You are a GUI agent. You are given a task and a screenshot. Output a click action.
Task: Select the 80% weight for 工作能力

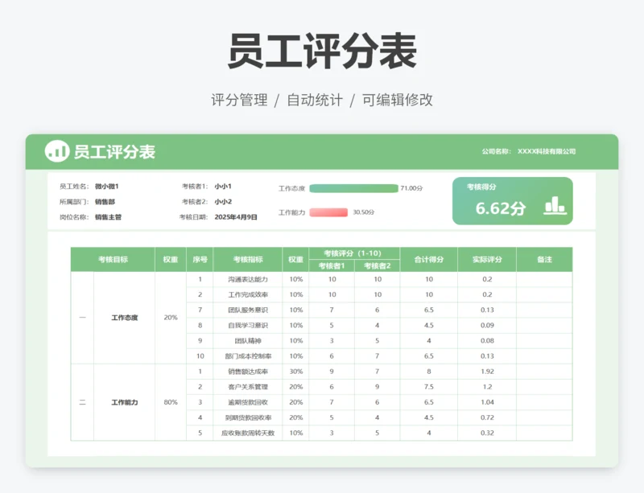[171, 402]
